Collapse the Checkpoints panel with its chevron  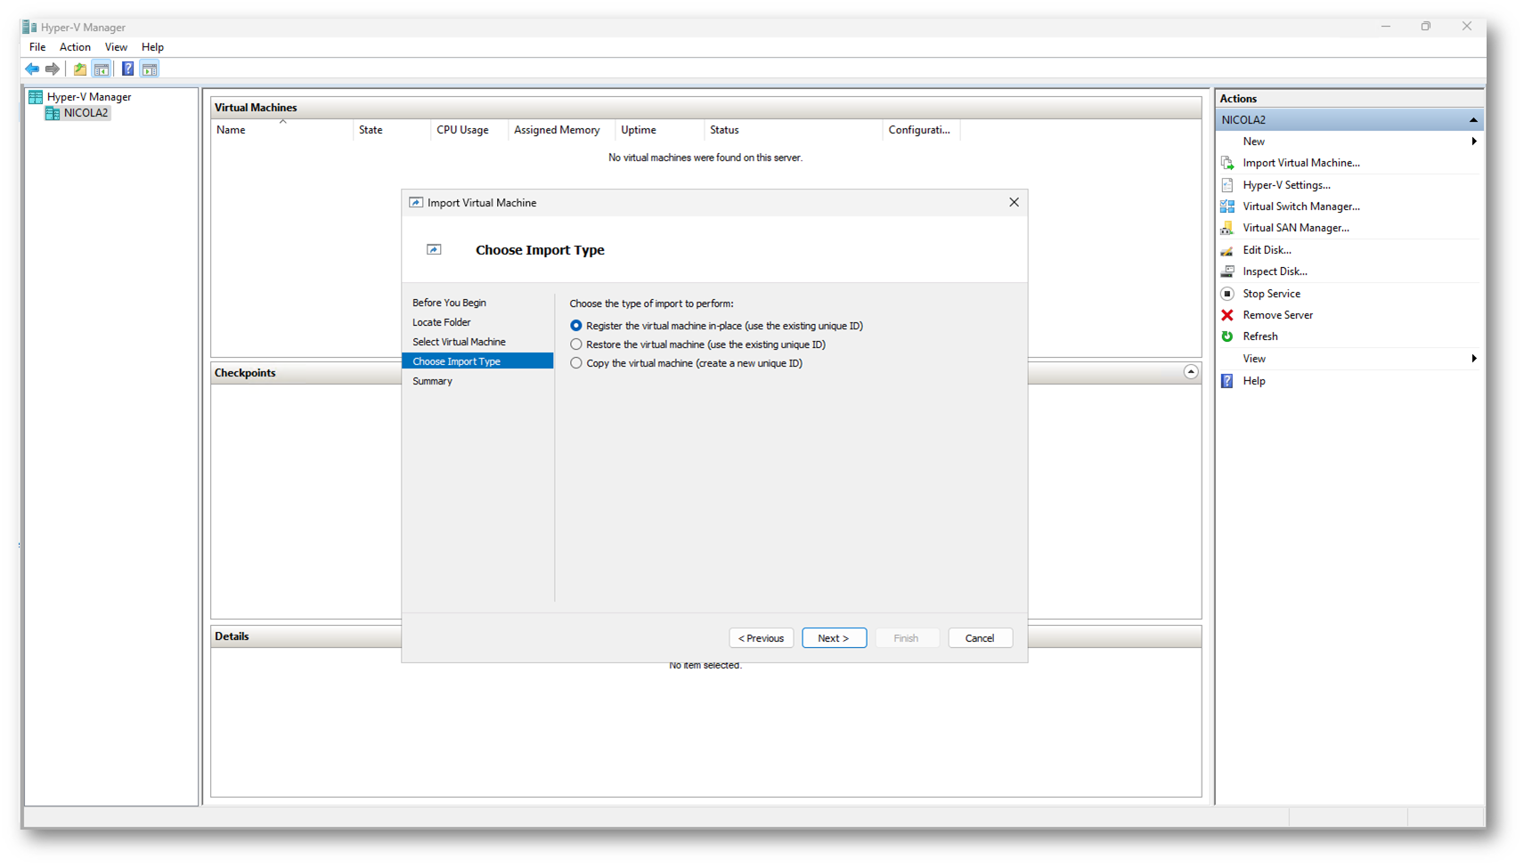(x=1191, y=372)
